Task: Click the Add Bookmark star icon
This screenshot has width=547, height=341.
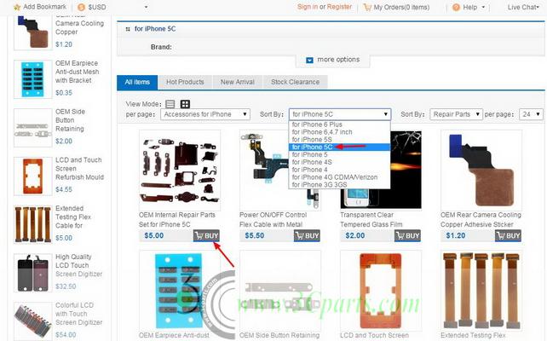Action: click(17, 7)
